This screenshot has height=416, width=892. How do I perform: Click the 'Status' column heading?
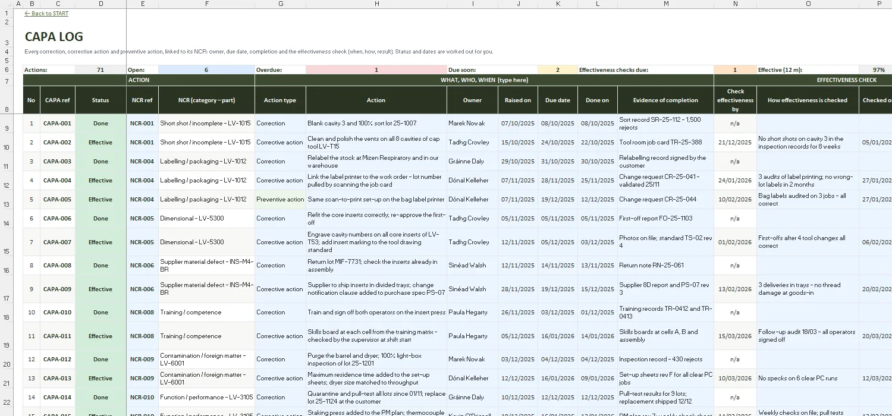point(100,100)
